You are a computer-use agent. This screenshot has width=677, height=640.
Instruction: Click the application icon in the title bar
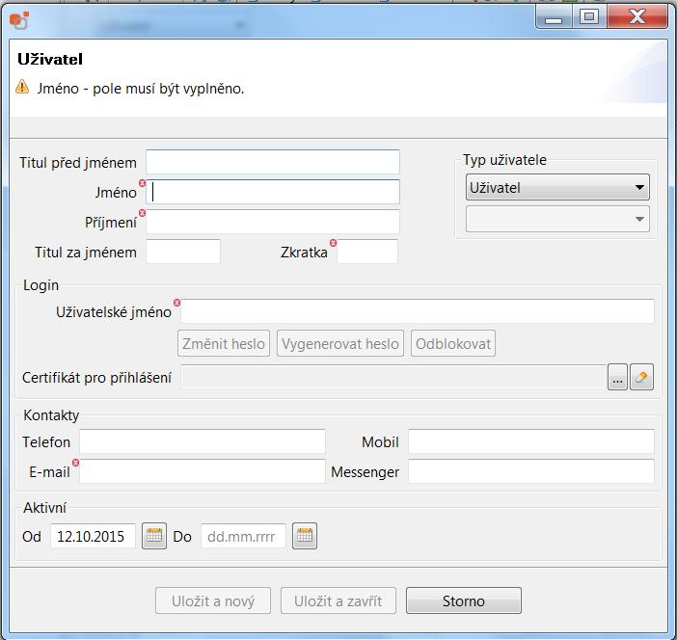19,20
